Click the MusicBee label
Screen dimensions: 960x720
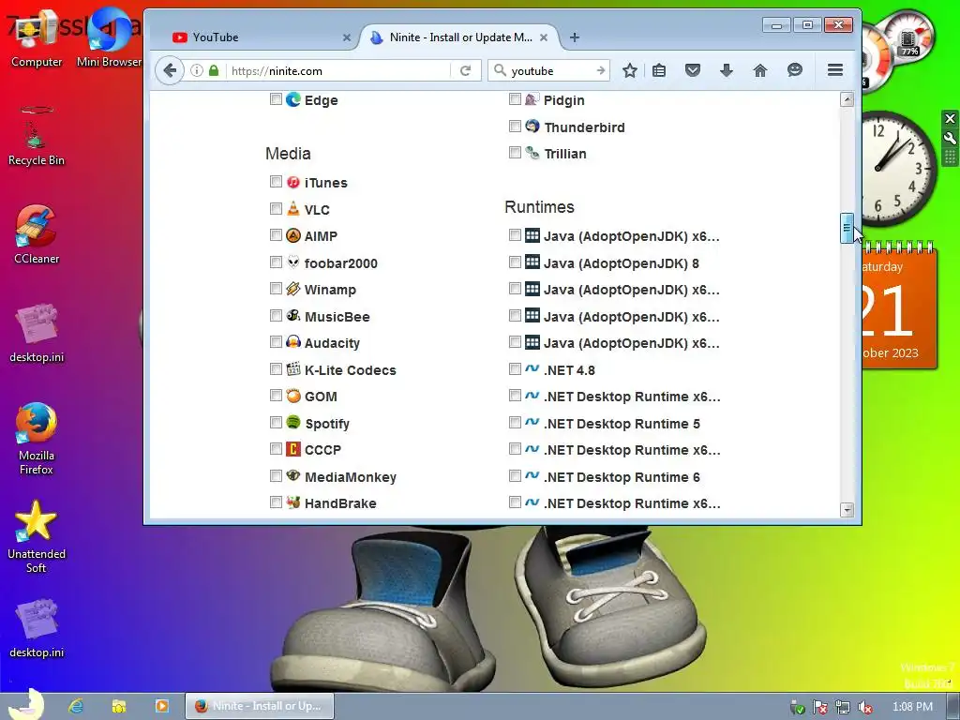337,317
